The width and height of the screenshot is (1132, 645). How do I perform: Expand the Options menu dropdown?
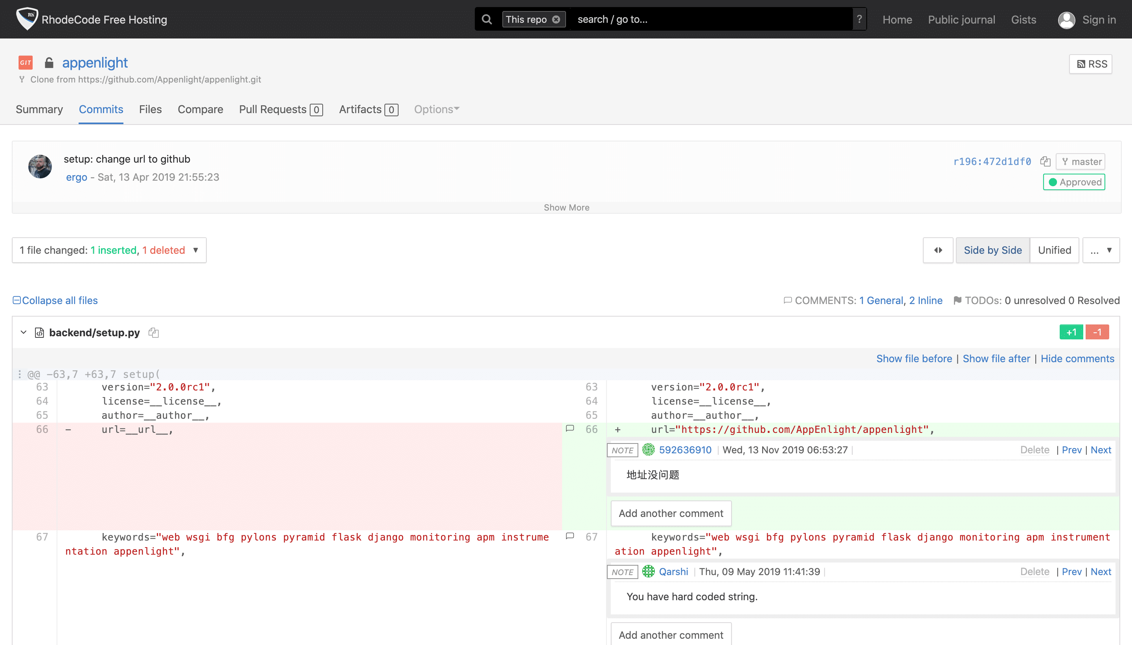(436, 109)
